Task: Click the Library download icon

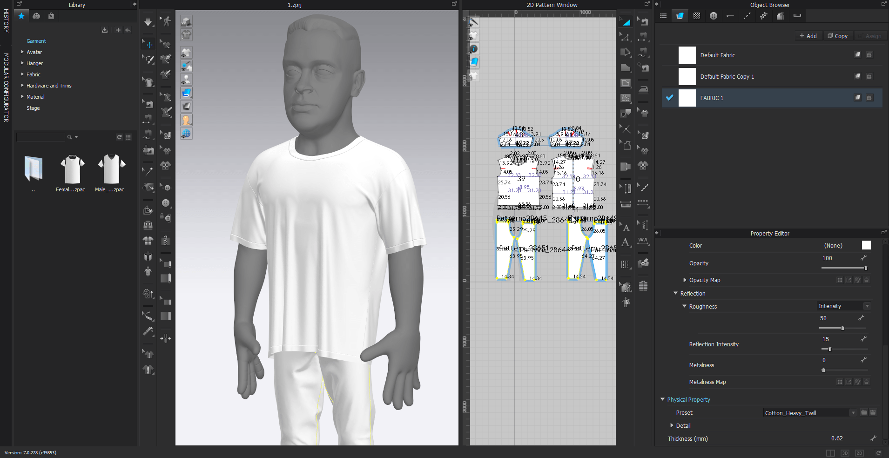Action: click(105, 30)
